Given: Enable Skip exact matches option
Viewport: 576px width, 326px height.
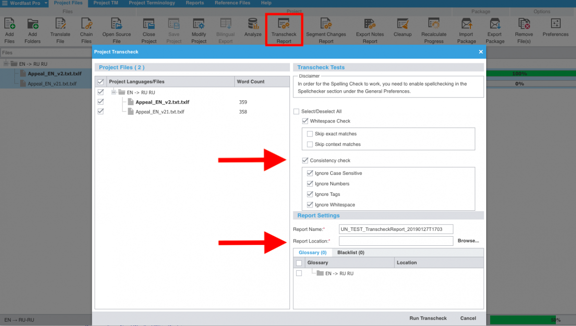Looking at the screenshot, I should (310, 134).
